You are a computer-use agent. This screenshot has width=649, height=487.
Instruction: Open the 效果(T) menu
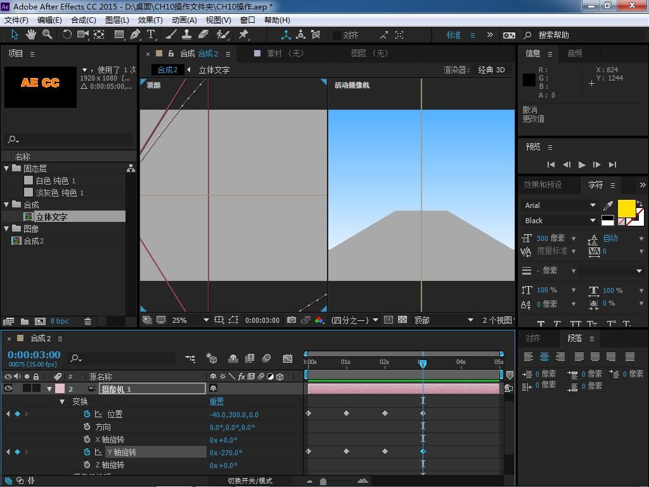click(x=150, y=20)
